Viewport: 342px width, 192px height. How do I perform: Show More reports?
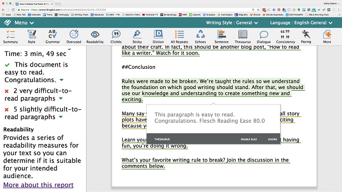coord(327,37)
